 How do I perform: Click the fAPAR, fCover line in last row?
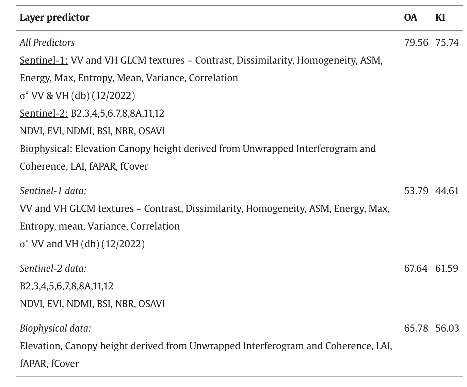49,364
